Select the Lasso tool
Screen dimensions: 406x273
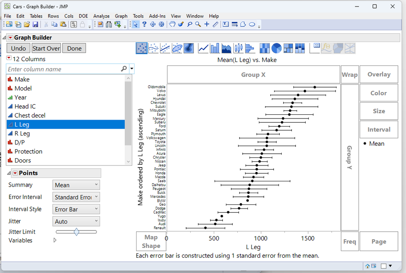189,24
